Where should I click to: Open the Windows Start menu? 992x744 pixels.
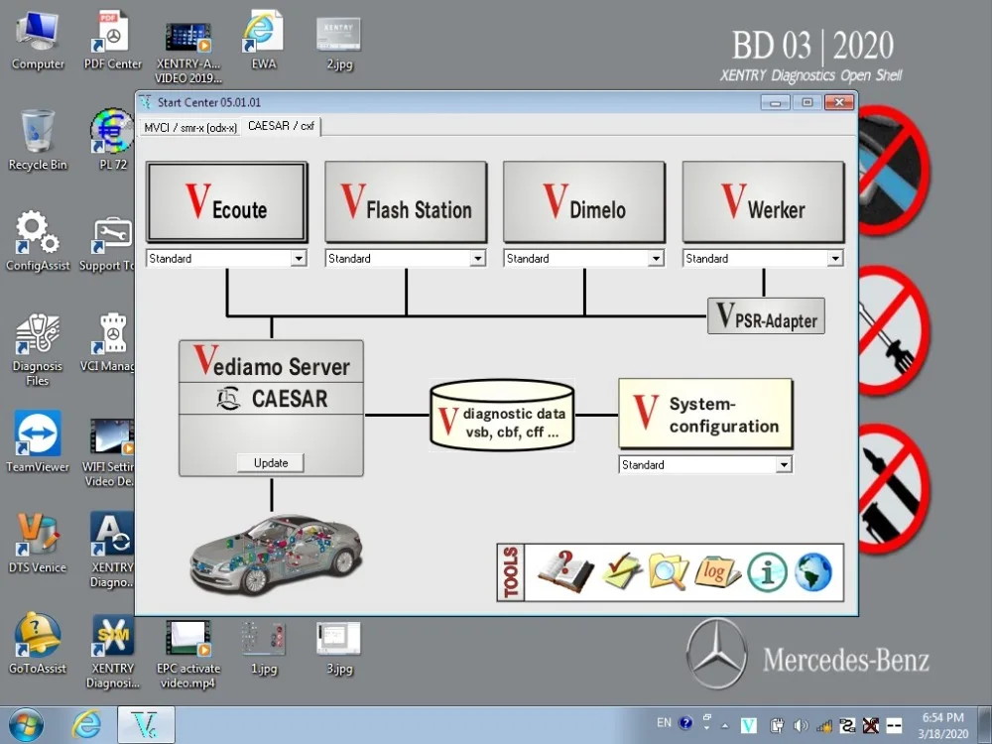tap(26, 725)
